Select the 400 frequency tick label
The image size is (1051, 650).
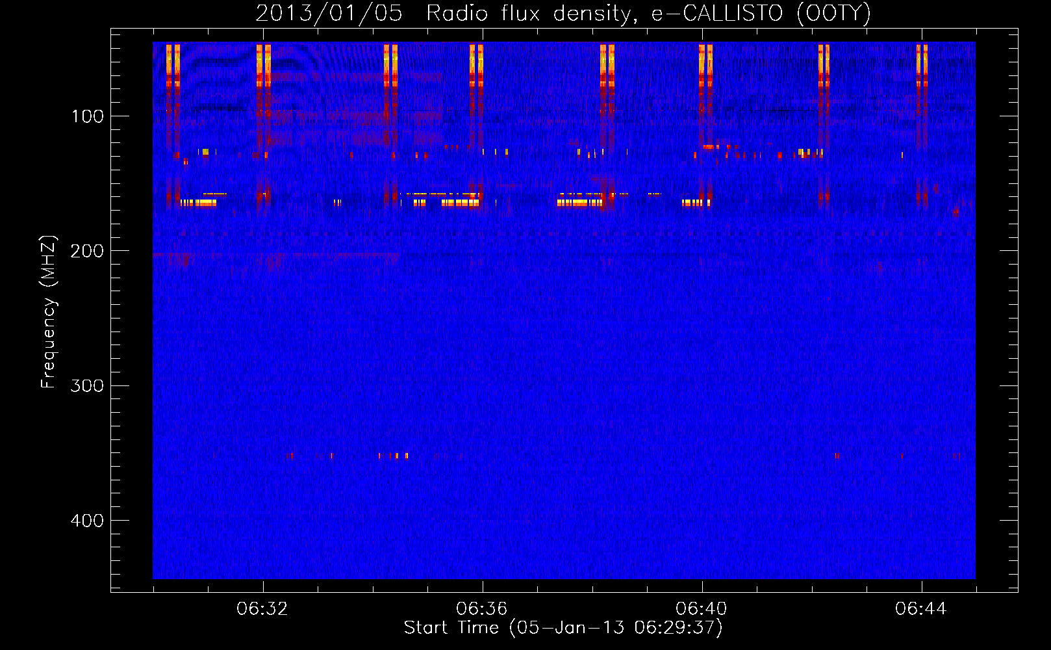tap(88, 521)
